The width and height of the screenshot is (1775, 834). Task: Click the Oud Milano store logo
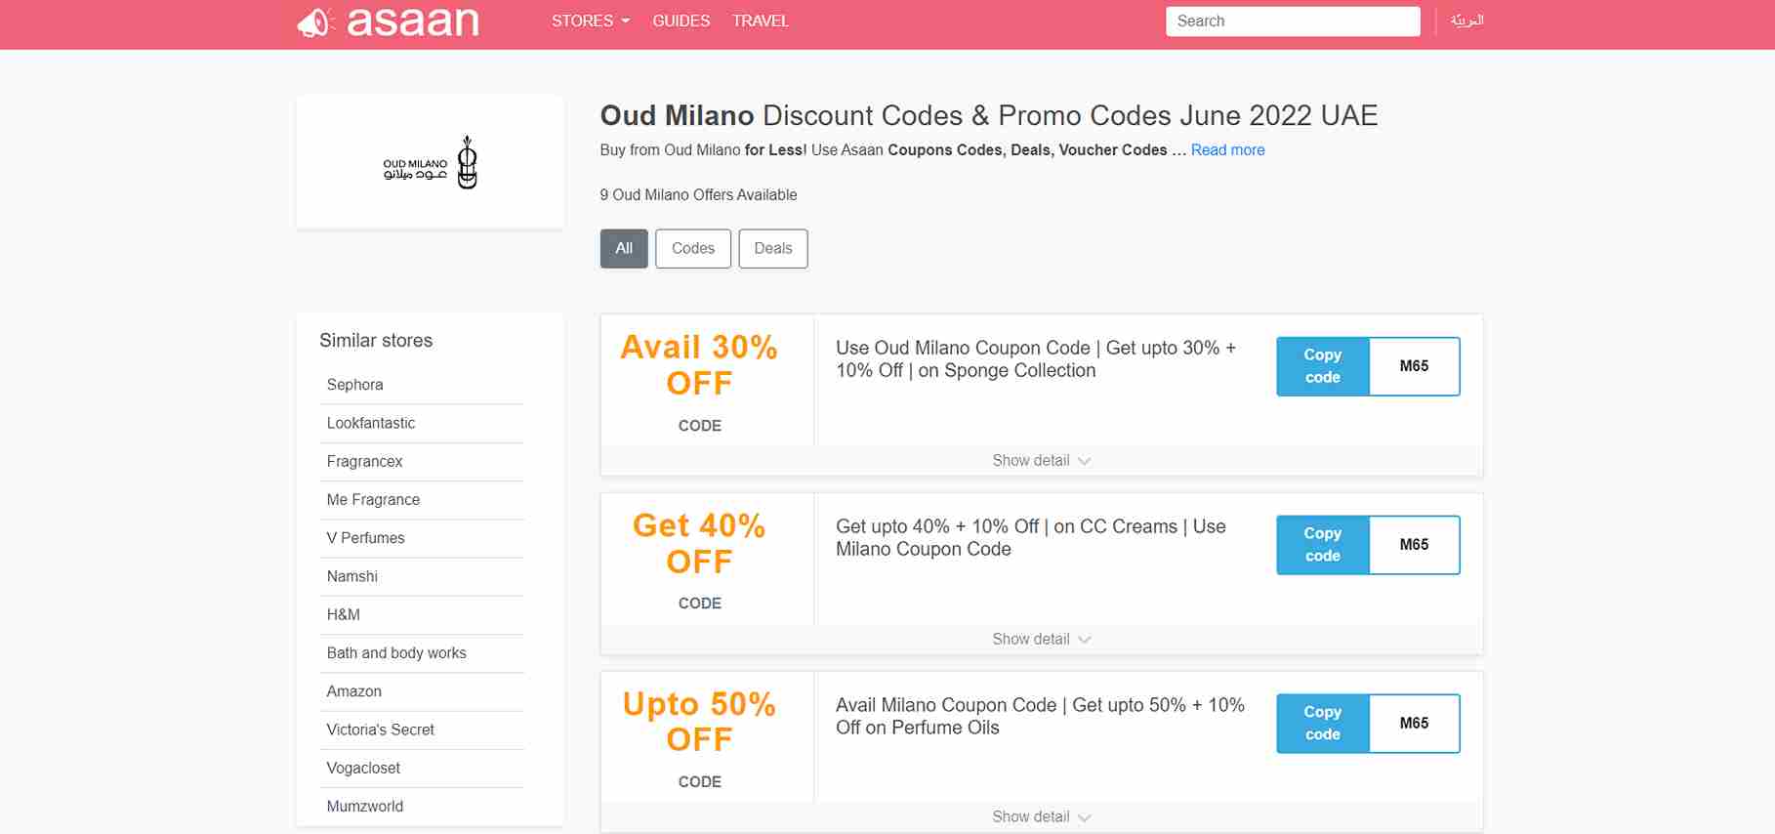coord(430,161)
